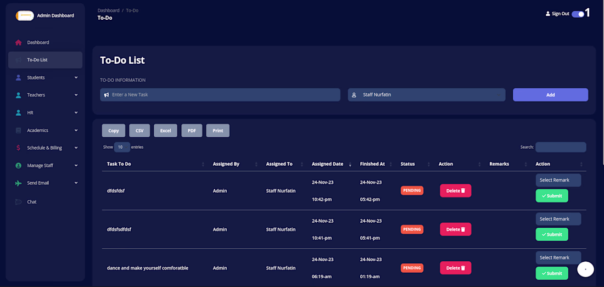The width and height of the screenshot is (604, 287).
Task: Open Select Remark for dance task
Action: point(558,258)
